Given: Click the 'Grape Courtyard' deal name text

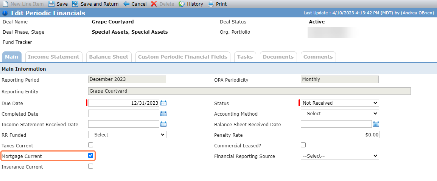Looking at the screenshot, I should click(x=113, y=22).
